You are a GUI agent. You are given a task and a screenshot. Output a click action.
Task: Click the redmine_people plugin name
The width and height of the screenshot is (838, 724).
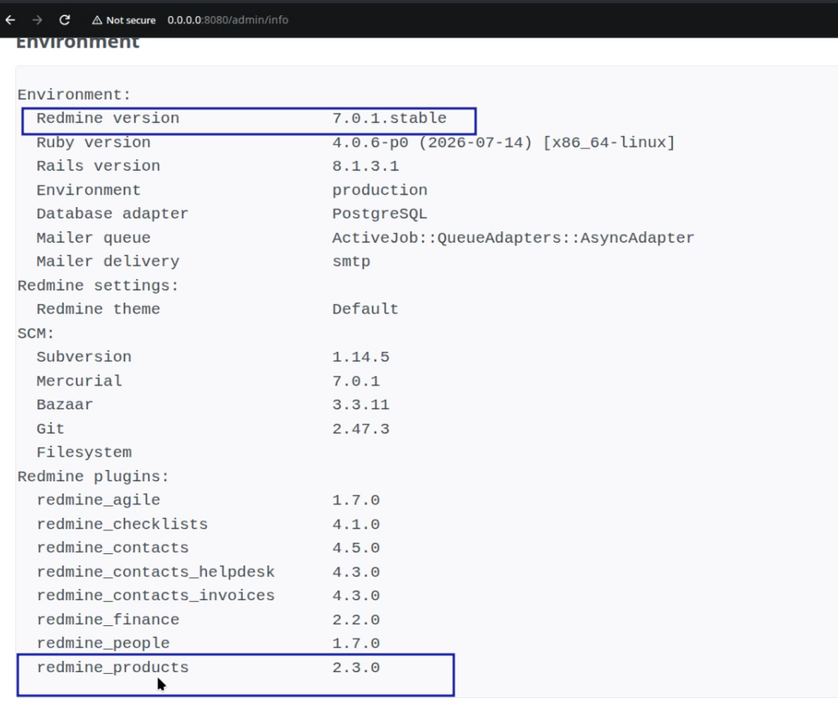point(103,644)
